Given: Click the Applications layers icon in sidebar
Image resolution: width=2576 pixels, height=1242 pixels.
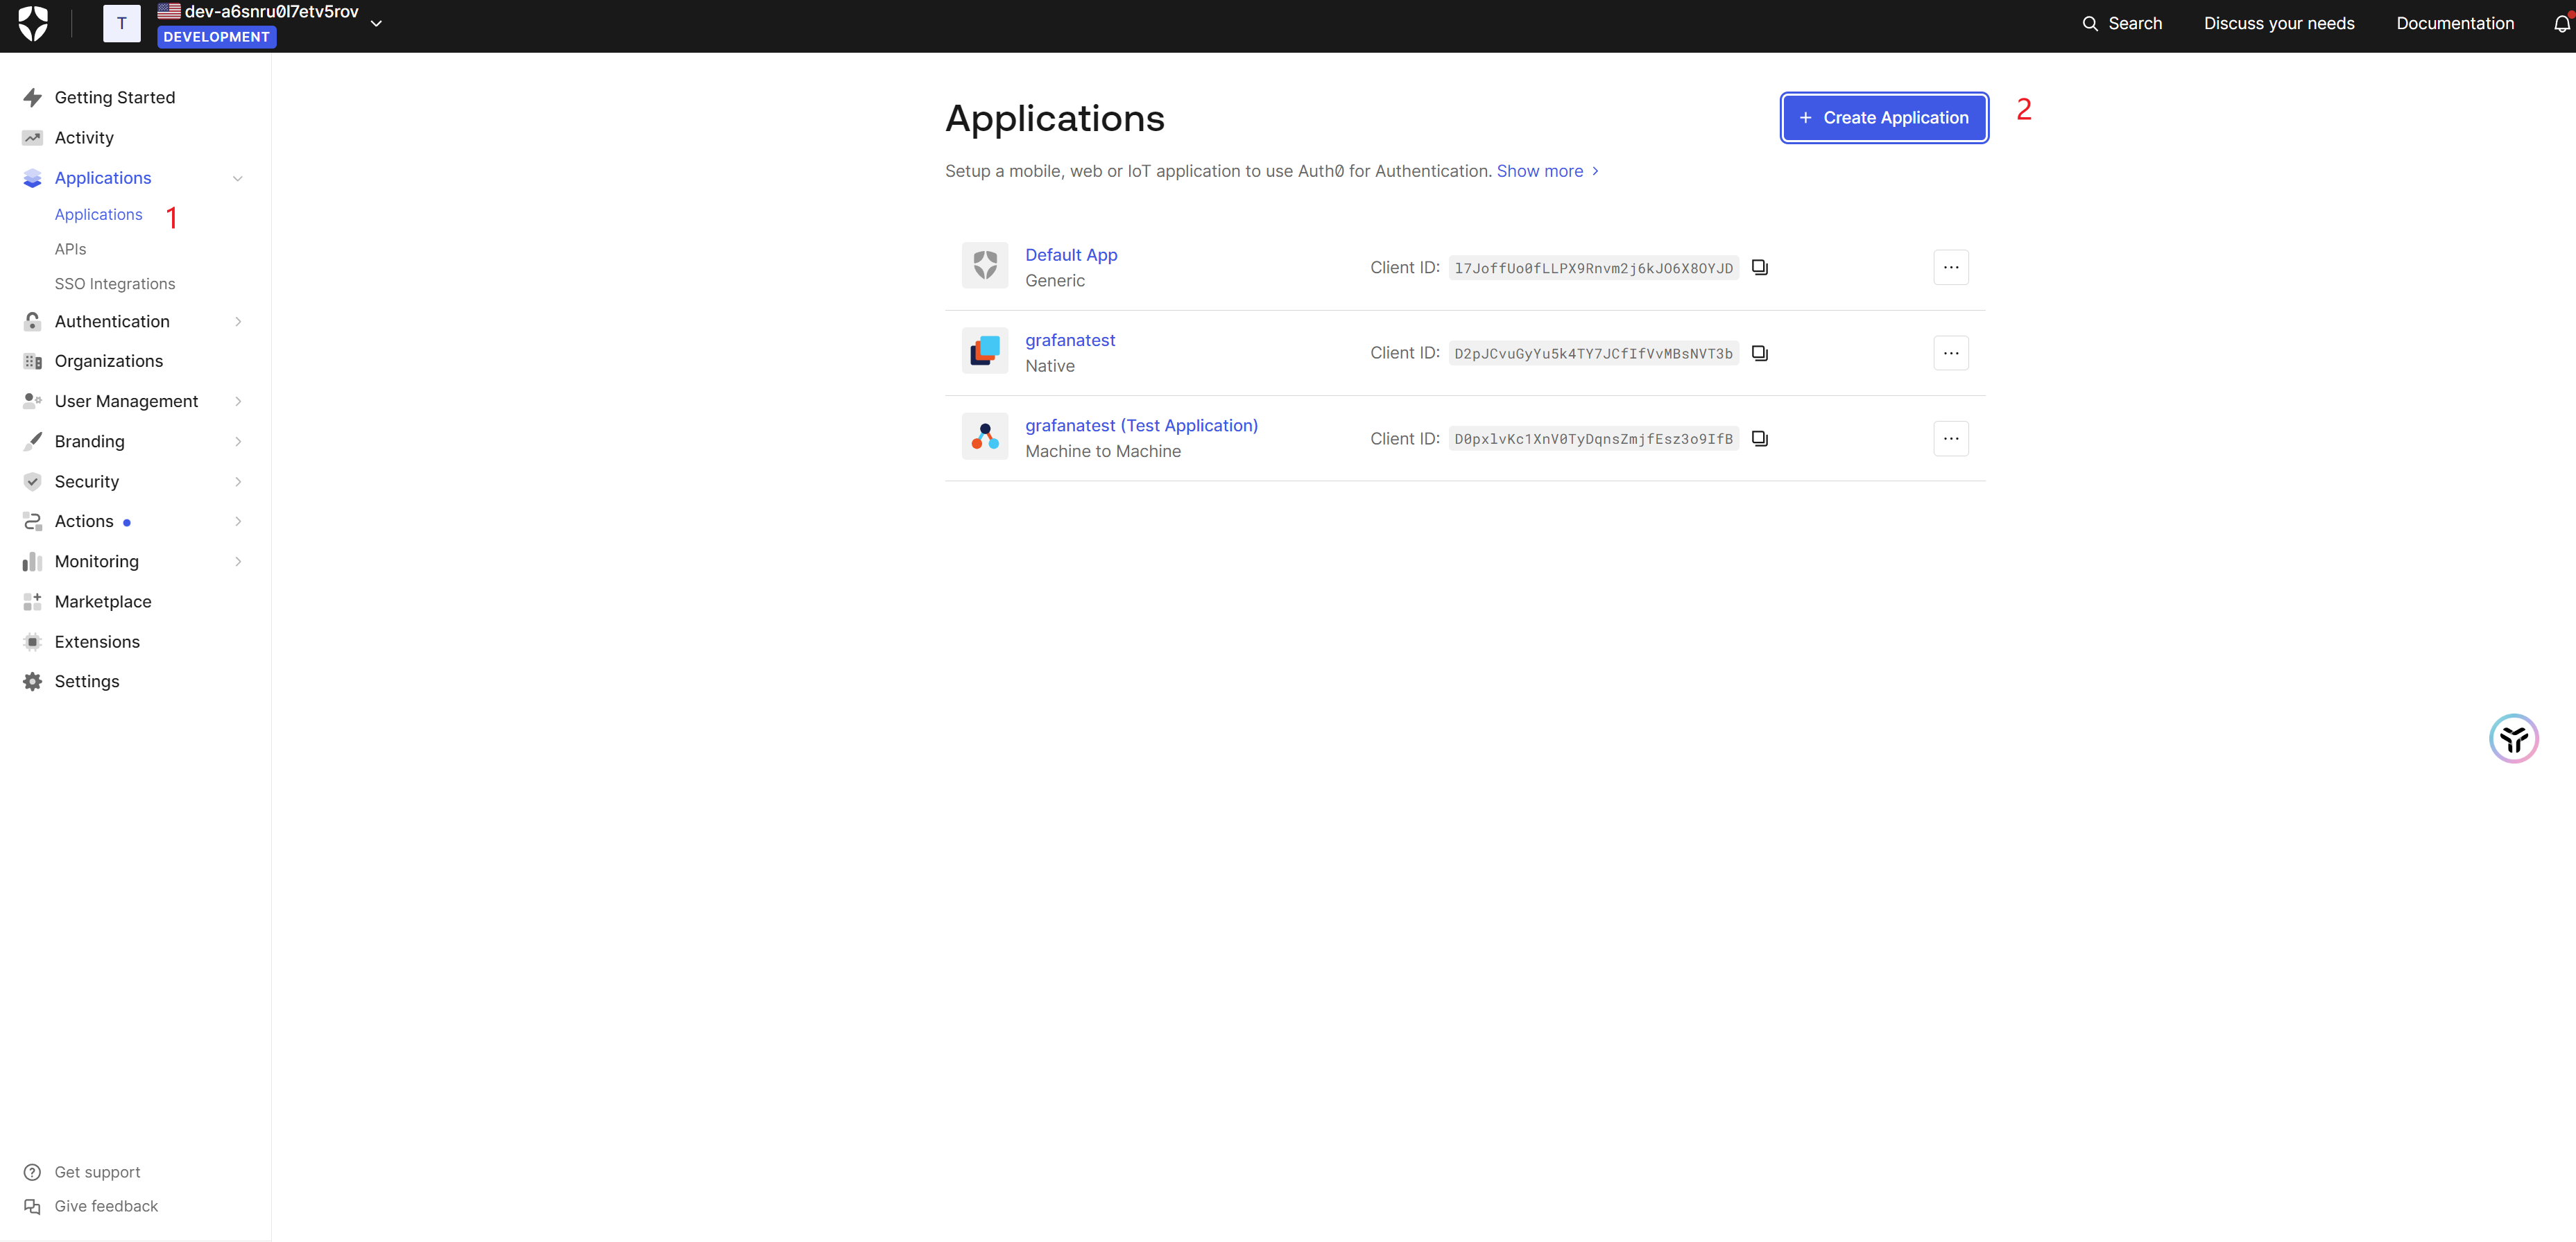Looking at the screenshot, I should tap(32, 178).
